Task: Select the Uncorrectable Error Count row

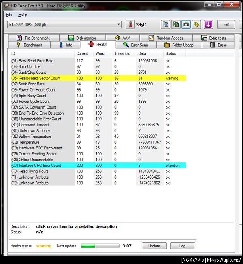Action: tap(98, 119)
